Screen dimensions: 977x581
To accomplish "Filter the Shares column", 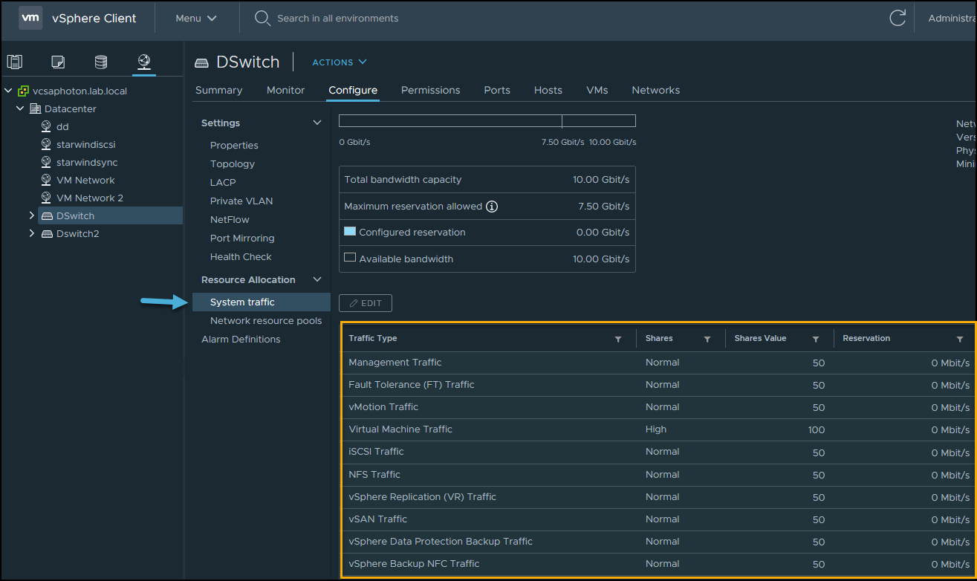I will click(707, 339).
